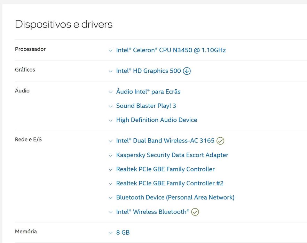Viewport: 307px width, 243px height.
Task: Expand the Kaspersky Security Data Escort Adapter chevron
Action: point(111,155)
